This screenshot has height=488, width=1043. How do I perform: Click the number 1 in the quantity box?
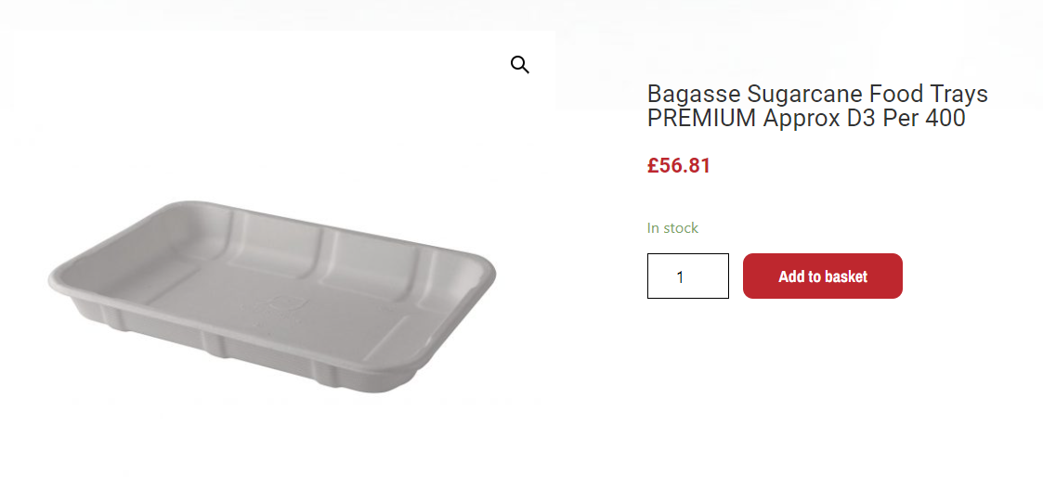681,277
